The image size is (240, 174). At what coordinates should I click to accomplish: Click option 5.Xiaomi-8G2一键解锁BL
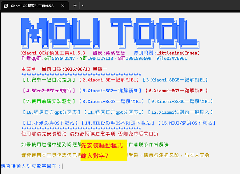click(x=110, y=91)
